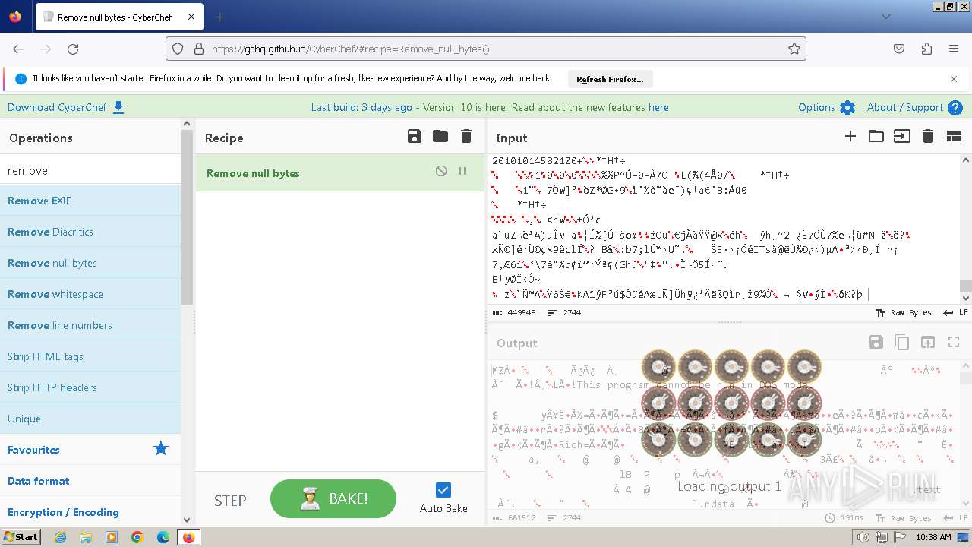Open the Windows Start menu
This screenshot has height=547, width=972.
coord(21,536)
